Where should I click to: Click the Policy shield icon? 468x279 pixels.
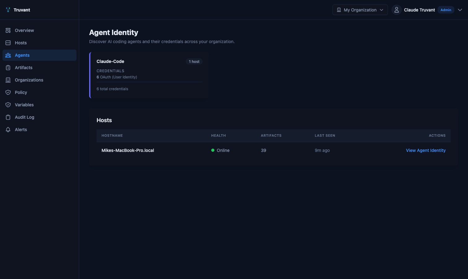[8, 92]
